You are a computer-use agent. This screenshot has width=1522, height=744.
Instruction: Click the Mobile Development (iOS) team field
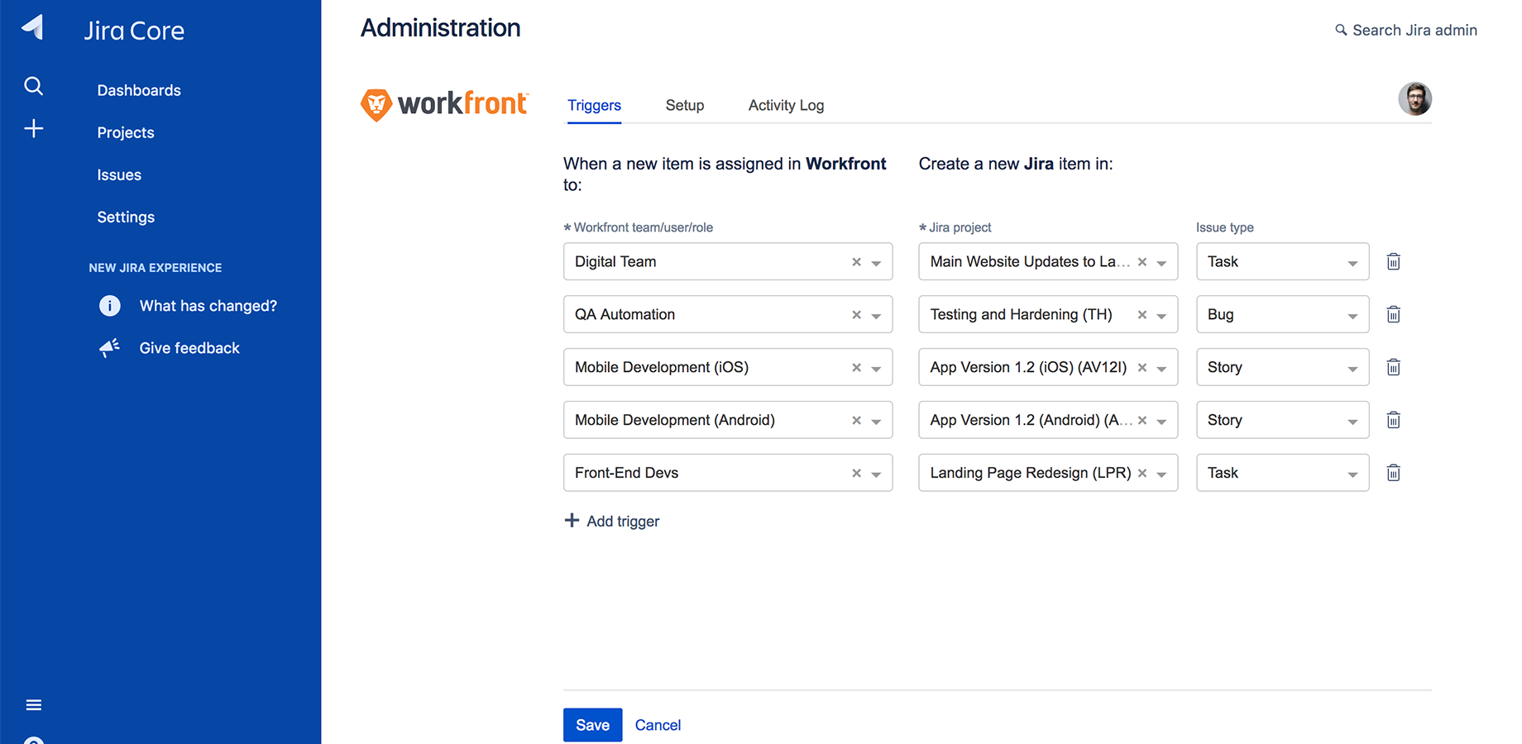point(728,367)
